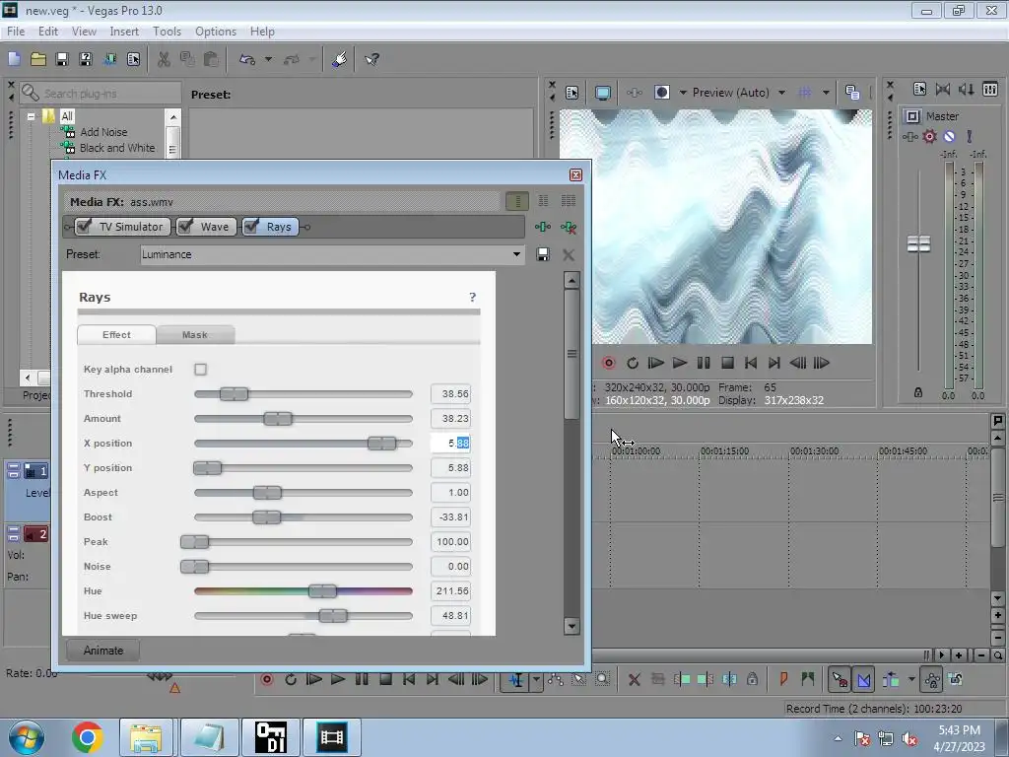Click the Remove Selected Plug-In icon in Media FX
Viewport: 1009px width, 757px height.
click(x=569, y=227)
